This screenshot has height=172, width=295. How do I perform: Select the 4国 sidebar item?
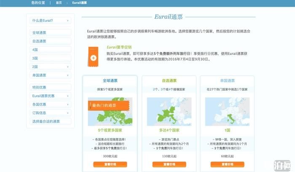50,50
